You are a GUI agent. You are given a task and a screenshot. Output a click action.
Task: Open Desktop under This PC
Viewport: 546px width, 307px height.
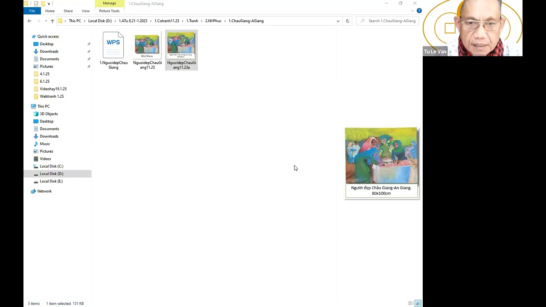[x=46, y=122]
